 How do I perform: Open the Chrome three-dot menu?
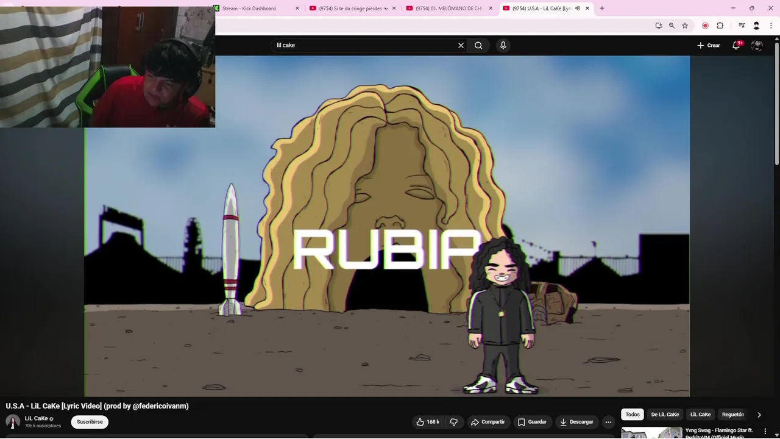[x=771, y=26]
